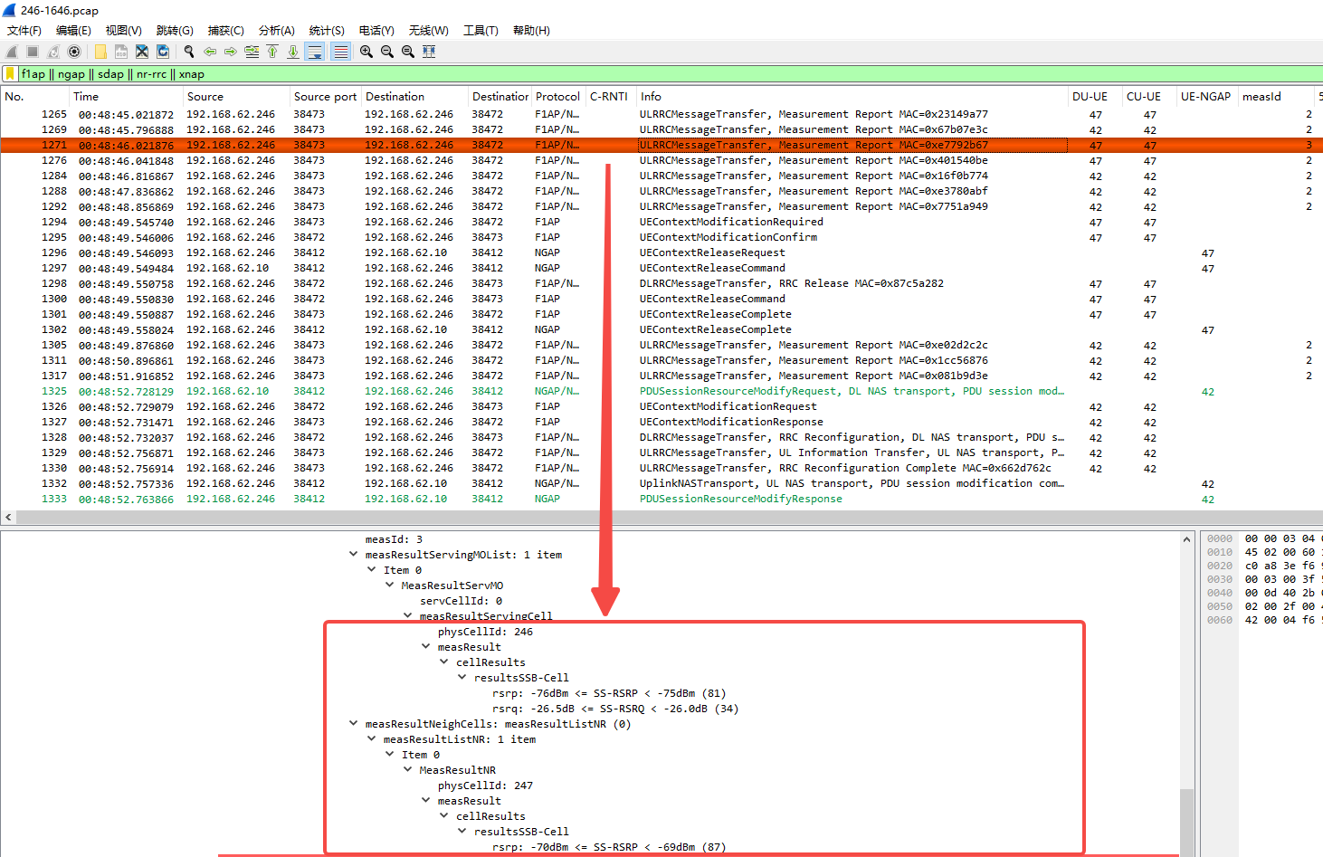The width and height of the screenshot is (1323, 857).
Task: Select packet 1298 RRC Release row
Action: click(661, 284)
